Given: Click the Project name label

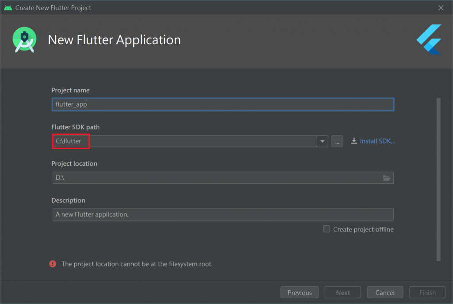Looking at the screenshot, I should click(x=70, y=90).
